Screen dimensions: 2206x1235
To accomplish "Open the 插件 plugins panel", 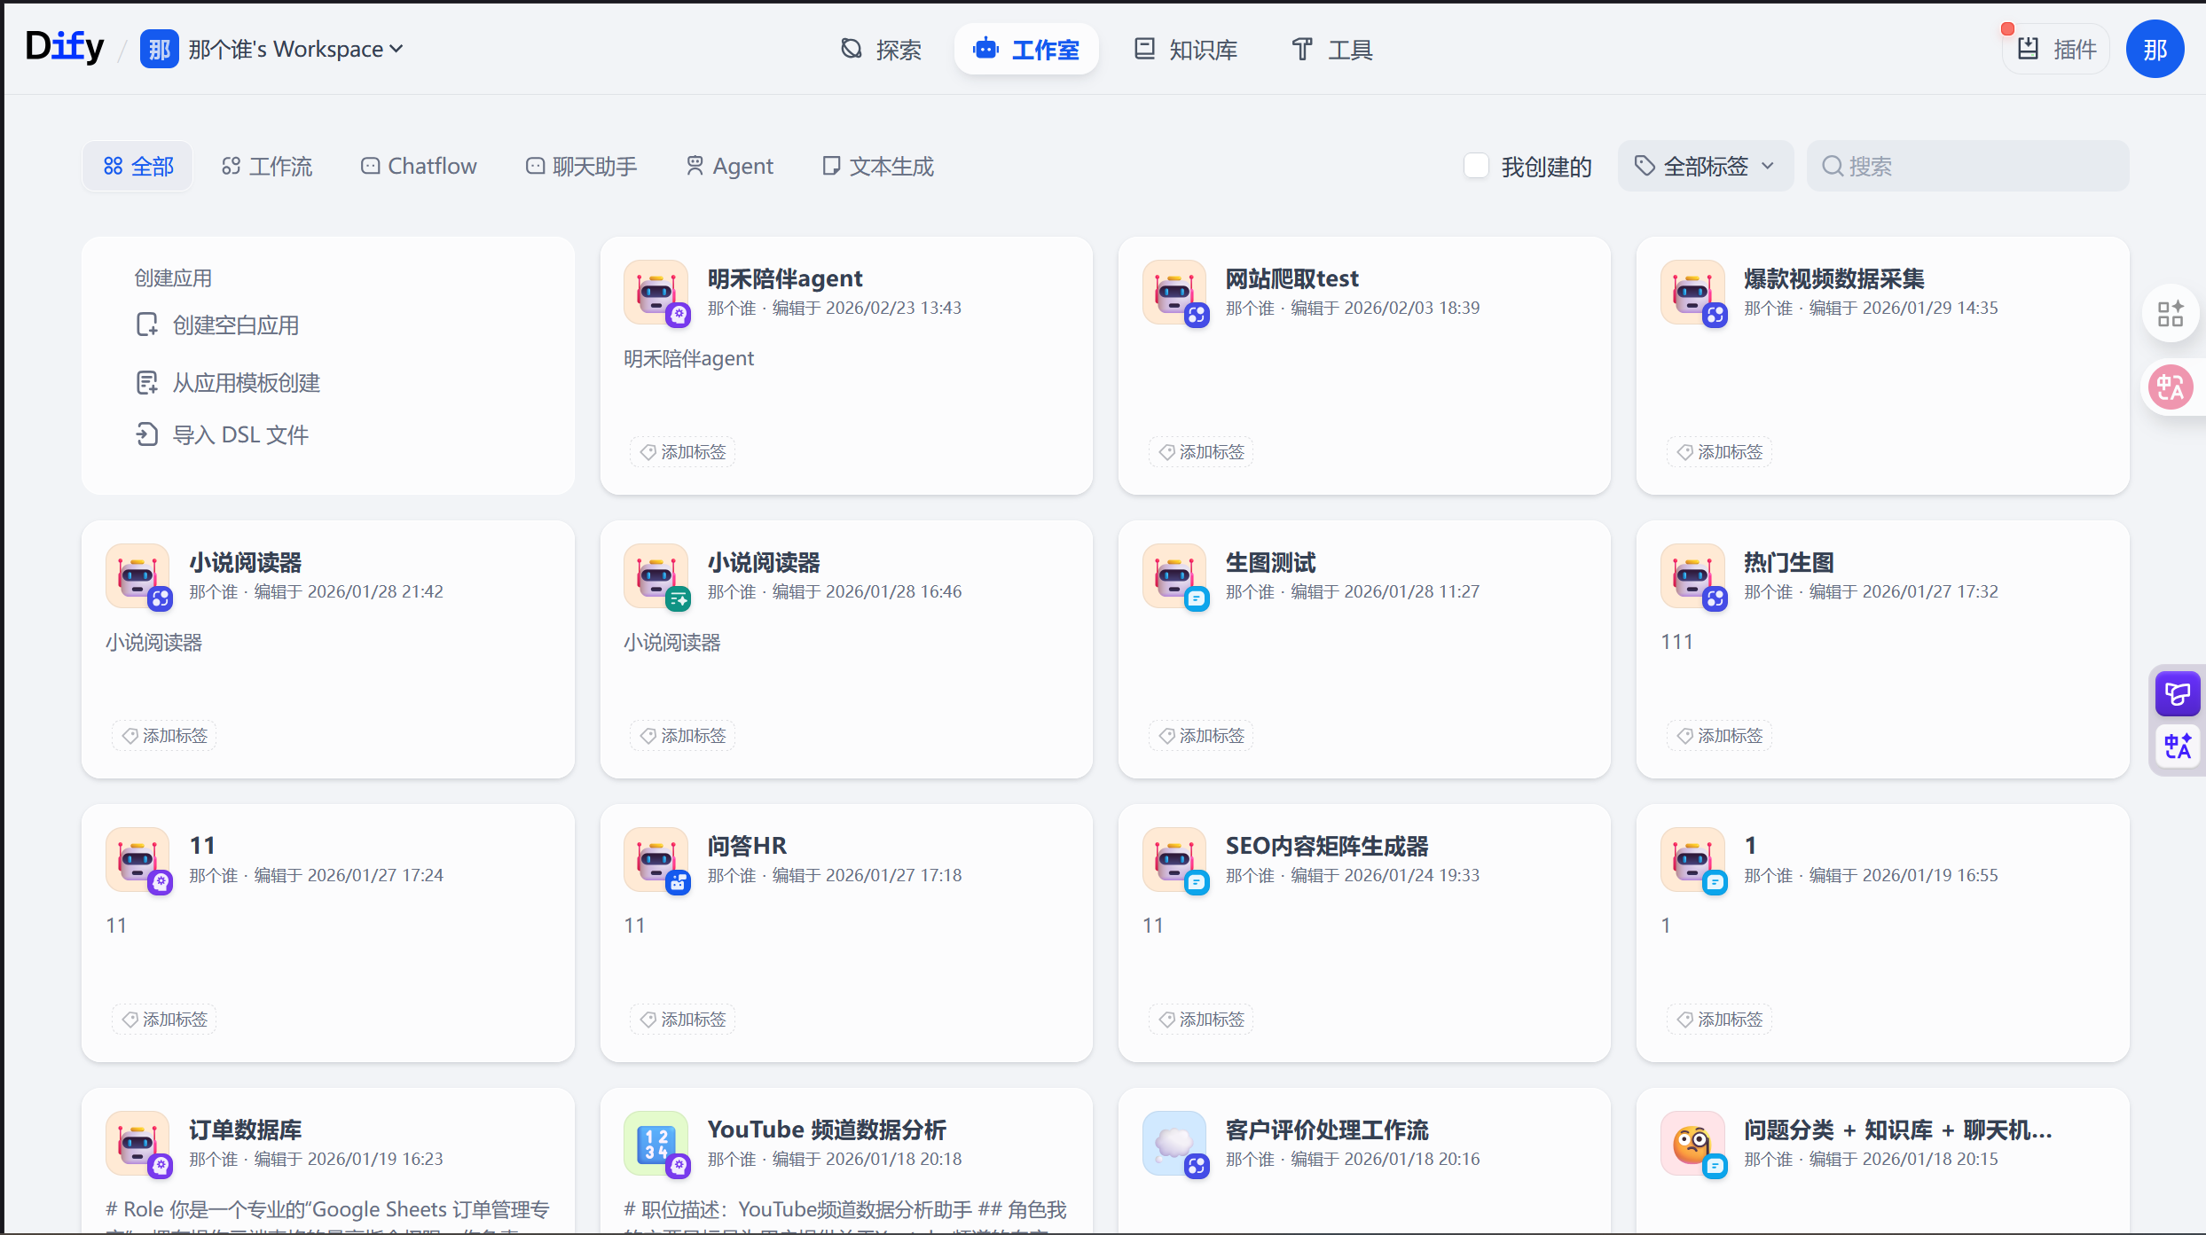I will [x=2055, y=49].
